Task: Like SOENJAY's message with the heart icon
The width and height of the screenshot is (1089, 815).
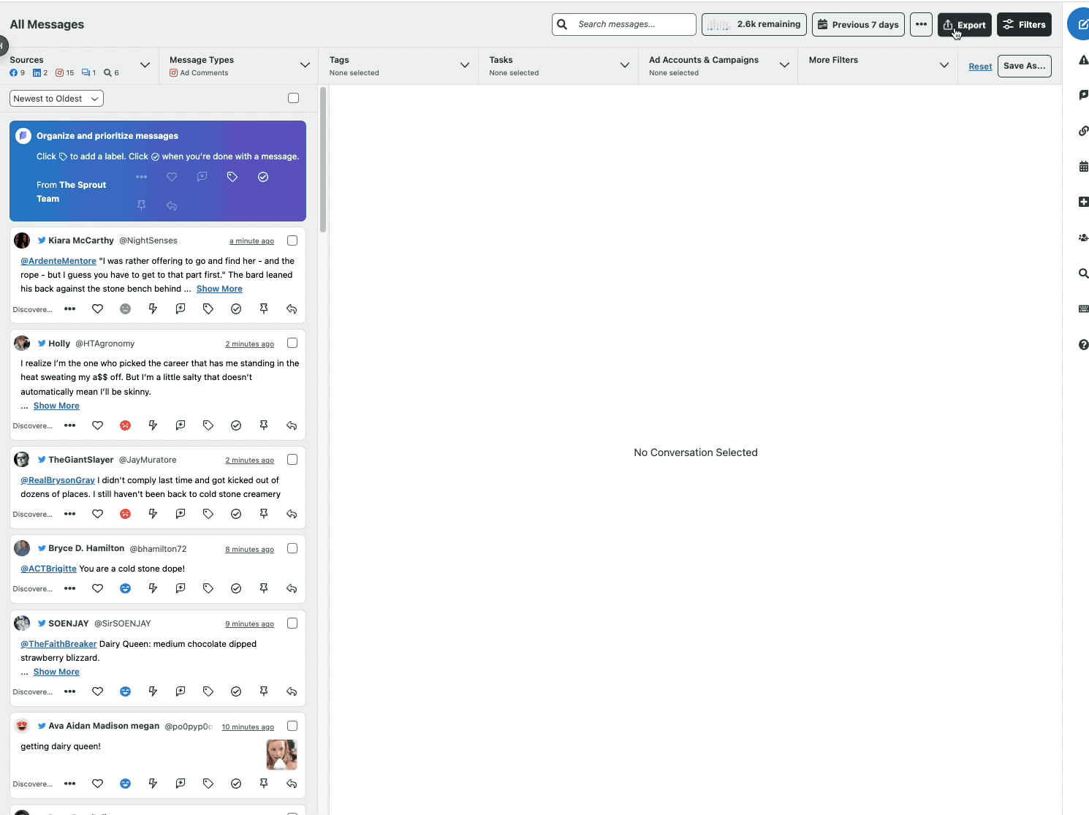Action: (x=97, y=691)
